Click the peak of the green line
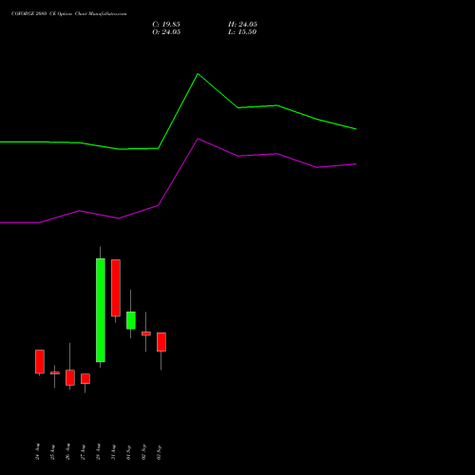Screen dimensions: 475x475 tap(198, 74)
